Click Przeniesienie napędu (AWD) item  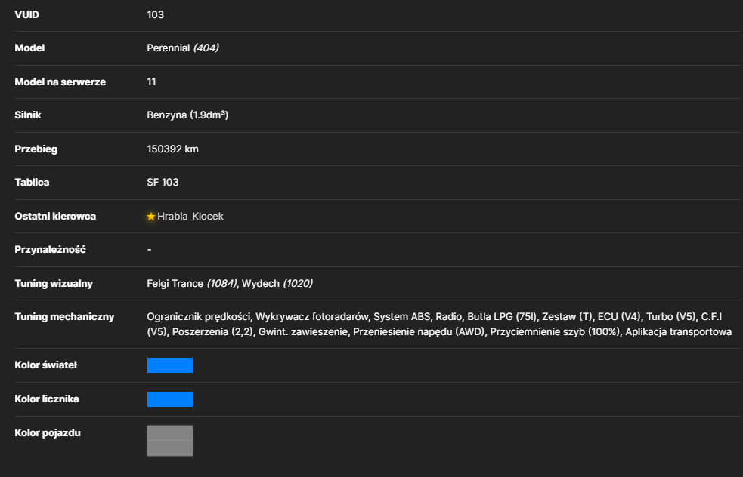419,332
